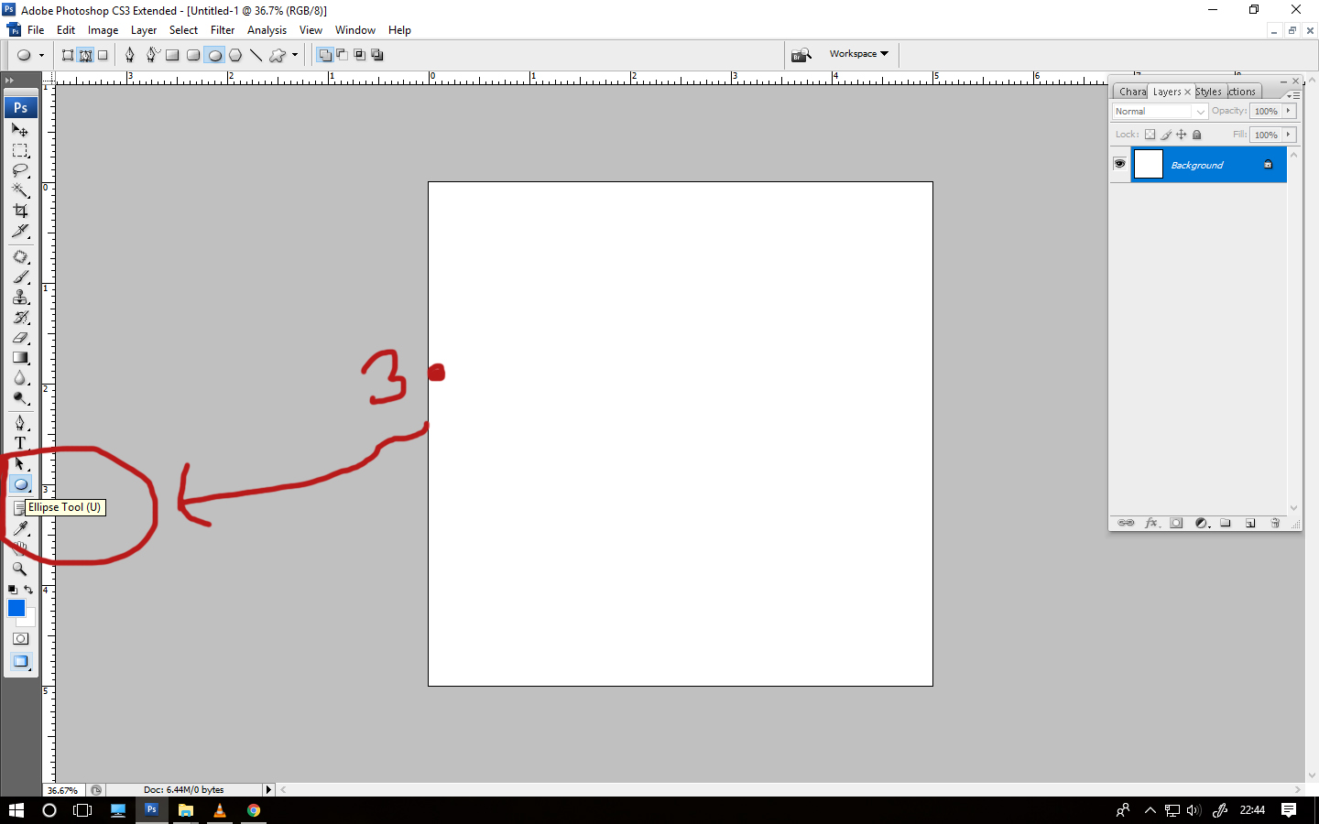This screenshot has width=1319, height=824.
Task: Choose Polygon shape in options bar
Action: (x=235, y=55)
